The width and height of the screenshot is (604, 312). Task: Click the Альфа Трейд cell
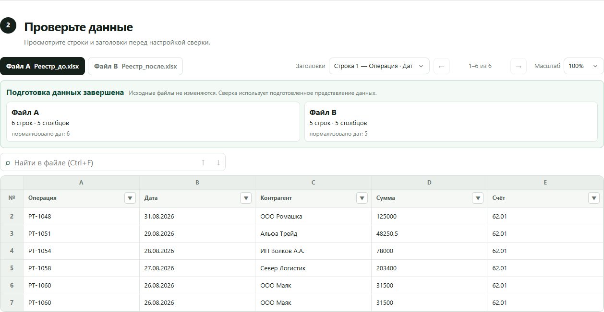pyautogui.click(x=313, y=233)
